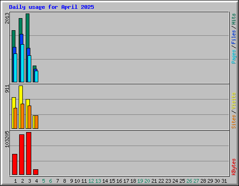239x186 pixels.
Task: Click the yellow Visits bar for day 2
Action: coord(21,95)
